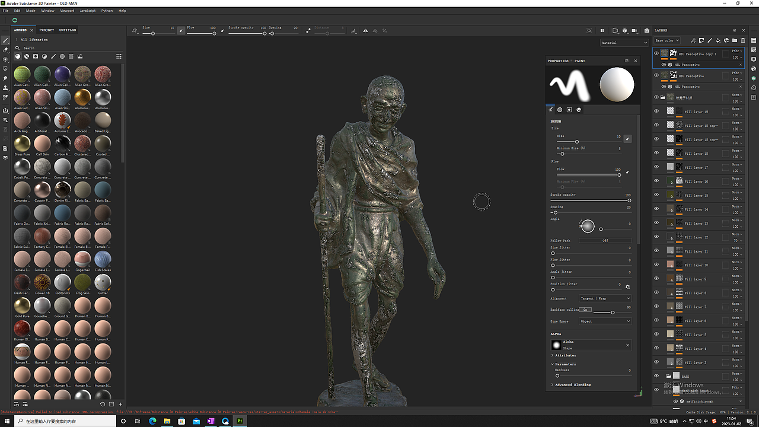The width and height of the screenshot is (759, 427).
Task: Select the Projection tool in left toolbar
Action: pos(5,59)
